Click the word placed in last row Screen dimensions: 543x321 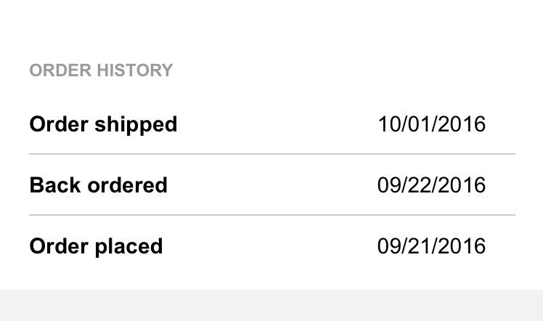pos(128,247)
